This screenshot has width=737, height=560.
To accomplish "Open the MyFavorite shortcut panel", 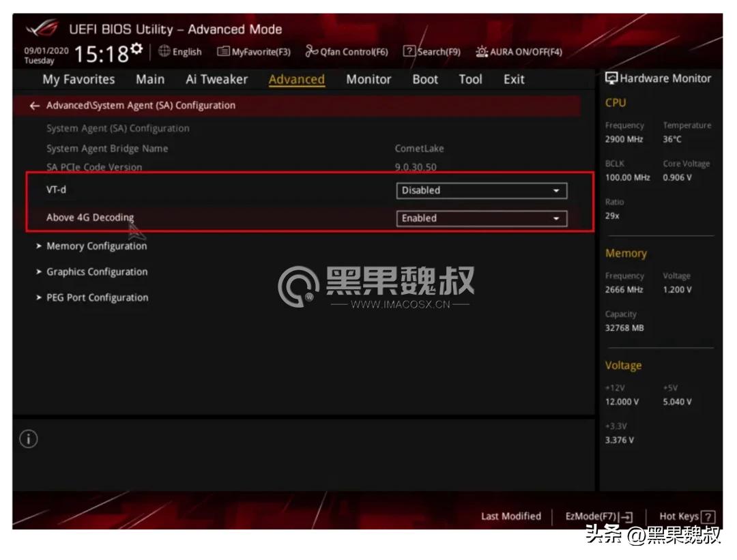I will 254,51.
